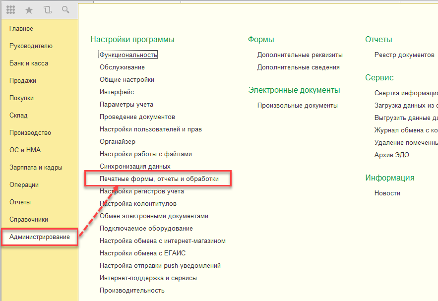Open the sections menu grid icon
This screenshot has width=438, height=301.
(10, 10)
